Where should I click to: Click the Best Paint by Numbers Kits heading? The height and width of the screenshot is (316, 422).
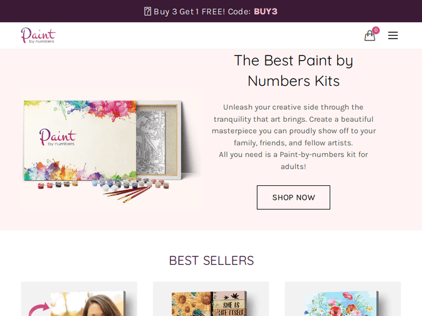coord(293,70)
